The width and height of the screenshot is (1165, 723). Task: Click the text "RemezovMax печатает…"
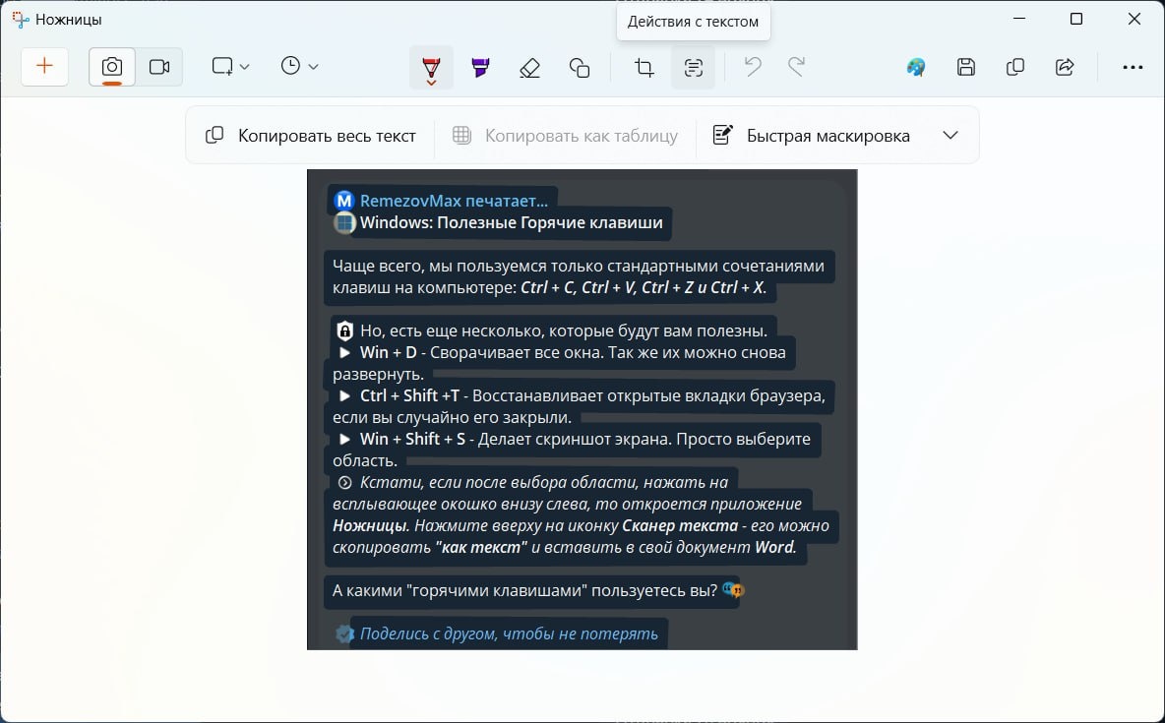point(454,201)
